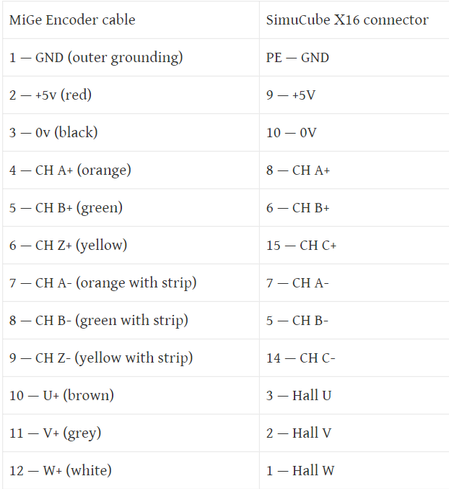Click the SimuCube X16 connector header
This screenshot has width=449, height=489.
point(354,20)
